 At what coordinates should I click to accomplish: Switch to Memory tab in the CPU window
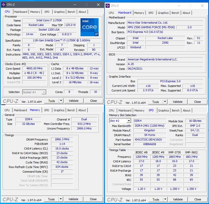pos(35,12)
